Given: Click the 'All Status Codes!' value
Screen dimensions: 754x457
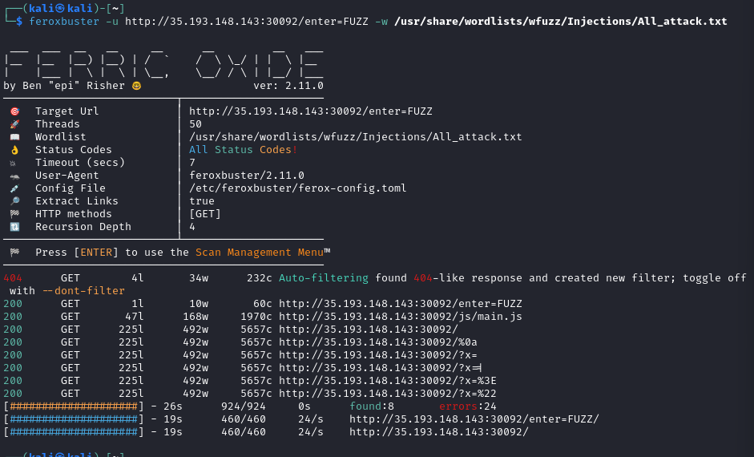Looking at the screenshot, I should click(244, 150).
